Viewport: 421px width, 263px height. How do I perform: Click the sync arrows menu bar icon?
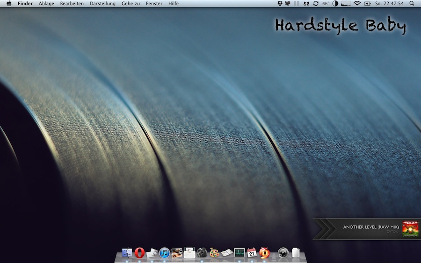tap(316, 3)
